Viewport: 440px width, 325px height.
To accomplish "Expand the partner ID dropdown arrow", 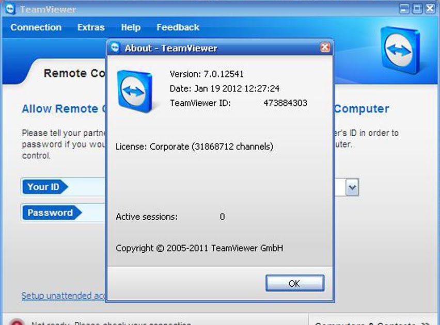I will [352, 187].
